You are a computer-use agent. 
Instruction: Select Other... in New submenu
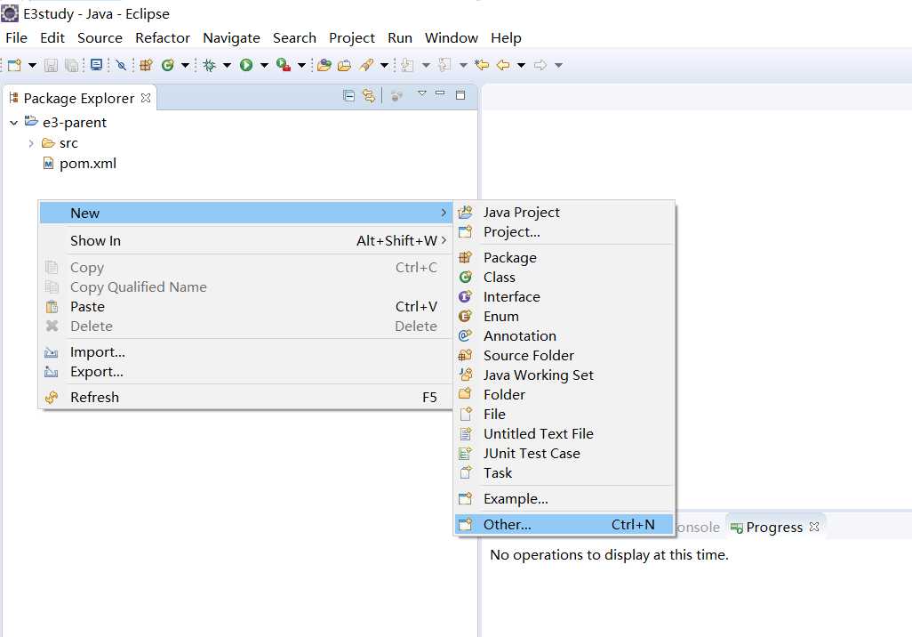[x=564, y=525]
